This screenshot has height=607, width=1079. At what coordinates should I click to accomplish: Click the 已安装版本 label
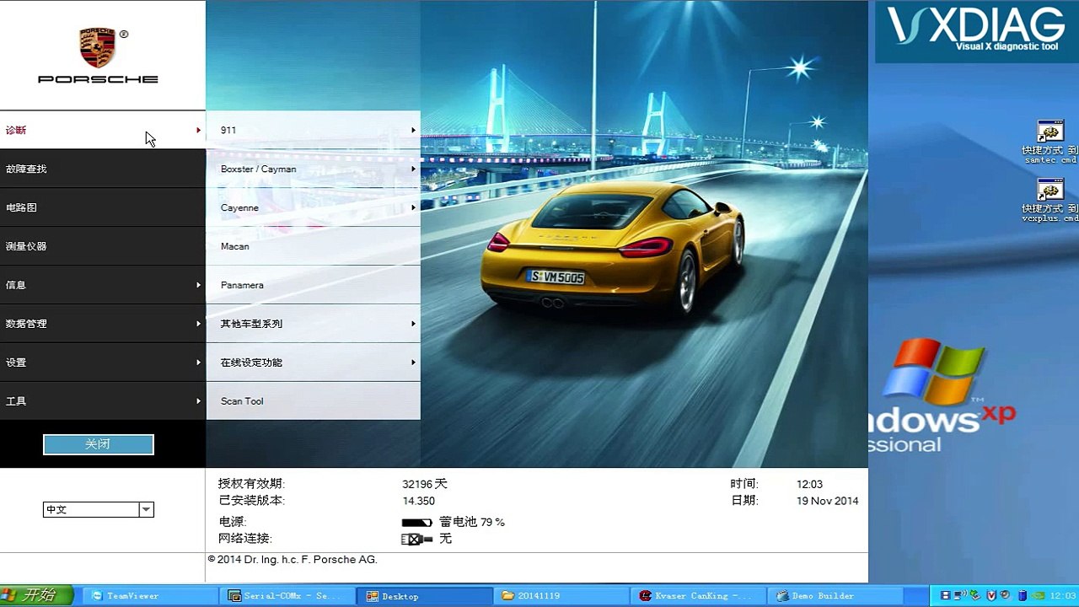click(x=251, y=501)
